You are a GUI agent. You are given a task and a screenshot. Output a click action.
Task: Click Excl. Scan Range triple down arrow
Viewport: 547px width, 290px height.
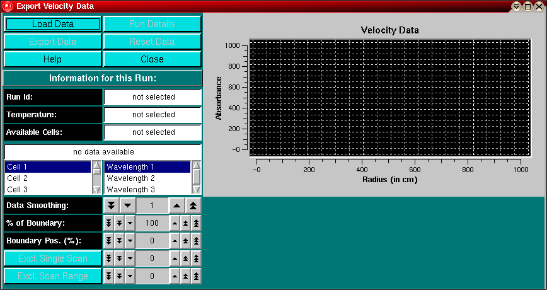click(x=108, y=276)
